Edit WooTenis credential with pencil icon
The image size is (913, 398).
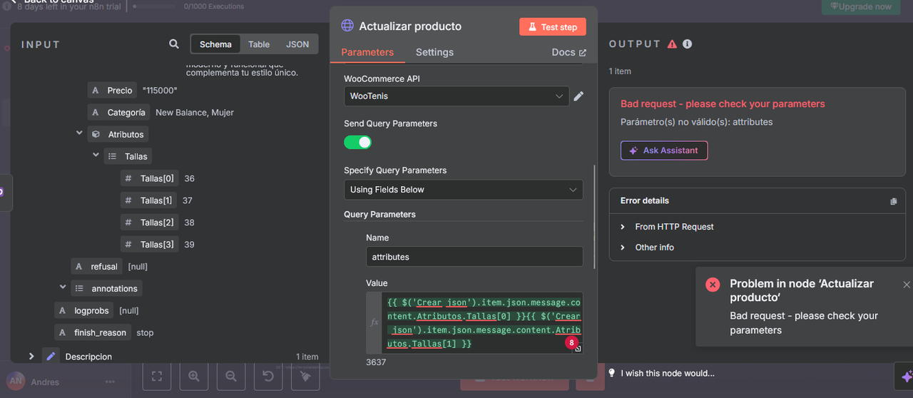[x=578, y=96]
